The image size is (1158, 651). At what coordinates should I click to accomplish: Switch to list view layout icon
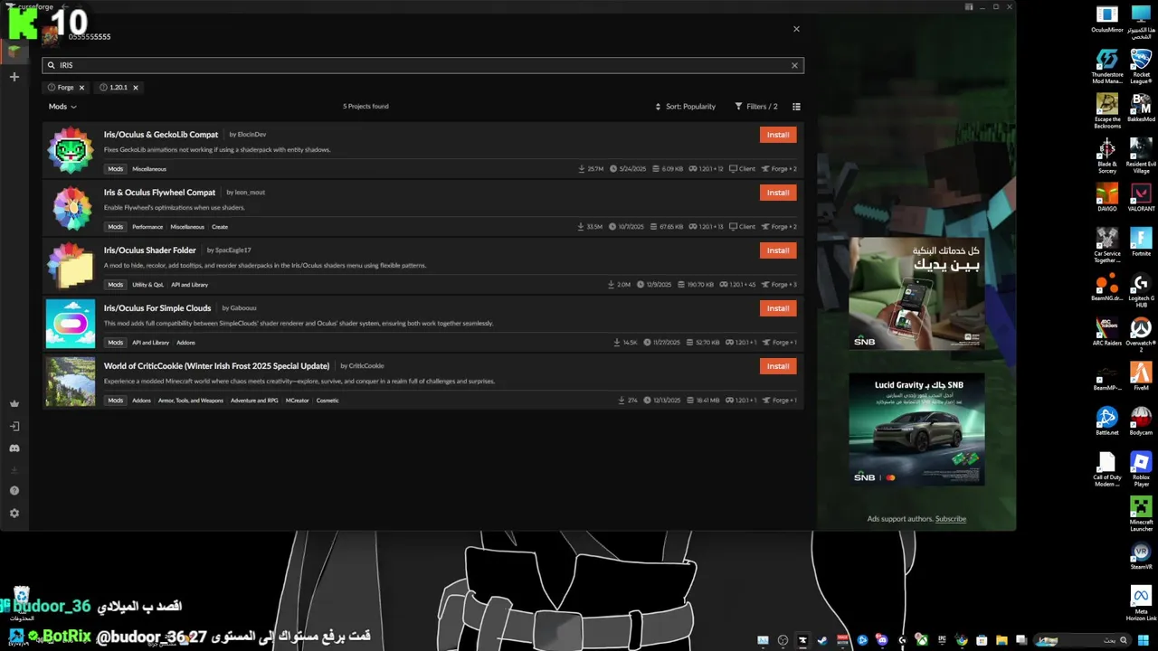click(796, 107)
